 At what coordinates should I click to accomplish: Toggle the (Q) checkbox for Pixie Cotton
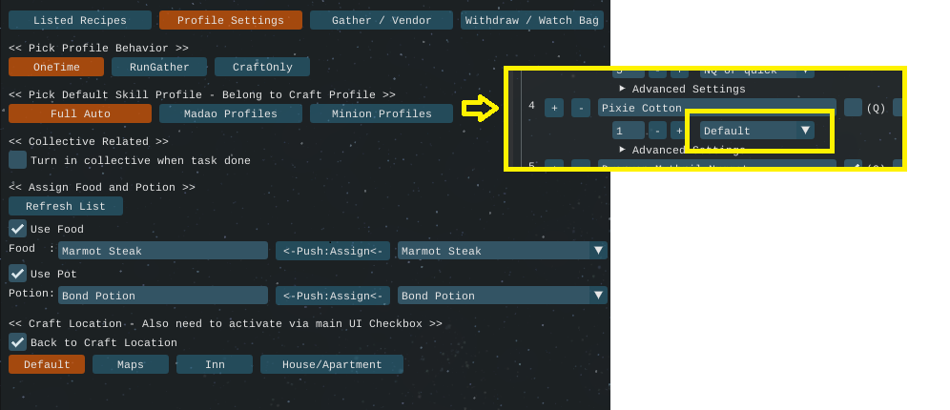[853, 108]
